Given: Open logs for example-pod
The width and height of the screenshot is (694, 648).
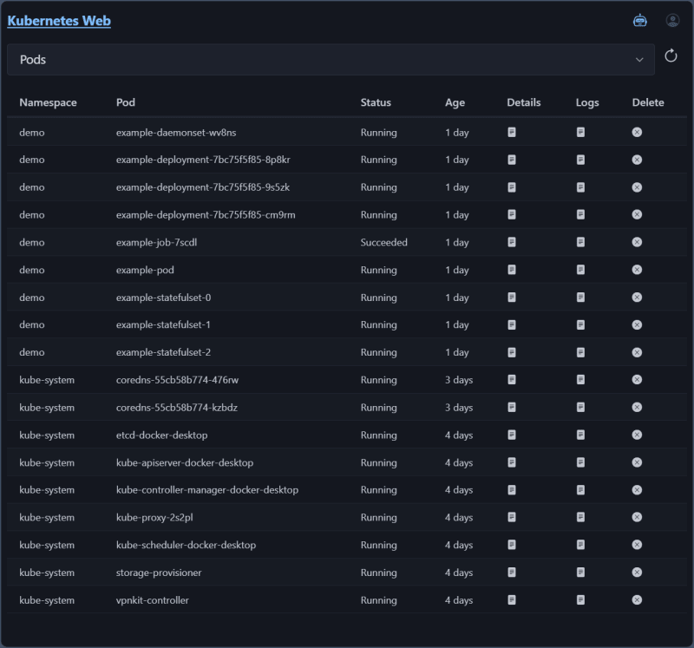Looking at the screenshot, I should 580,270.
